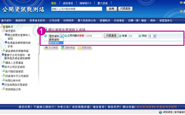The width and height of the screenshot is (185, 115).
Task: Click the green arrow icon beside 資金貸與及背書保證
Action: [3, 50]
